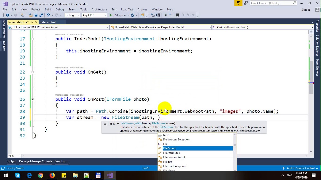Viewport: 321px width, 180px height.
Task: Select FileAccess in the IntelliSense list
Action: tap(195, 148)
